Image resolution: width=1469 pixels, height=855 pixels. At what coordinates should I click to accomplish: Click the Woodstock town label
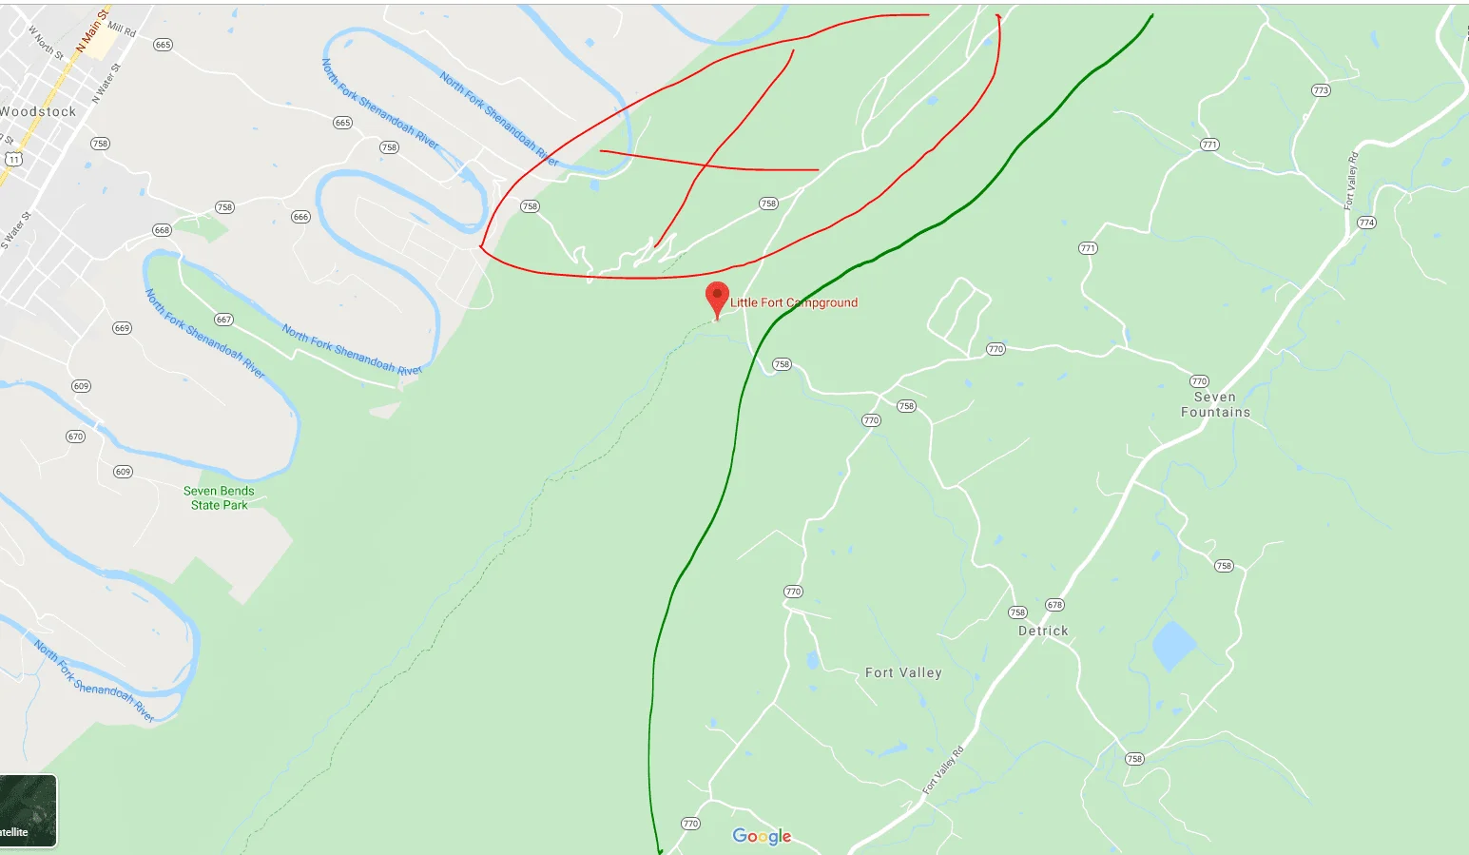[x=38, y=111]
